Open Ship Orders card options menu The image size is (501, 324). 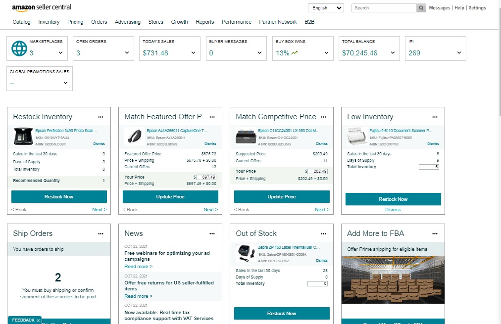tap(100, 233)
